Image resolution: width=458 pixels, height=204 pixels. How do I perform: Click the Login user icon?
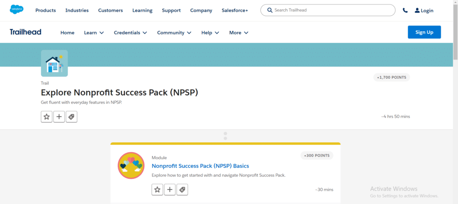coord(417,11)
